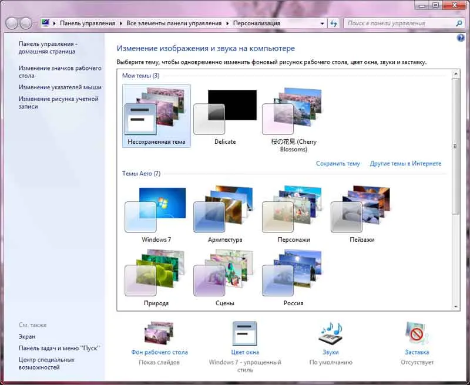This screenshot has width=470, height=385.
Task: Select the Сцены theme
Action: tap(225, 278)
